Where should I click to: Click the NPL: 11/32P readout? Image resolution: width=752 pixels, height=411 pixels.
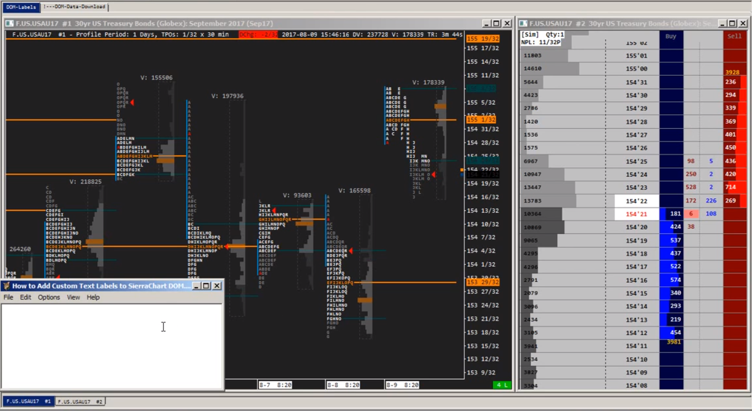[x=541, y=42]
